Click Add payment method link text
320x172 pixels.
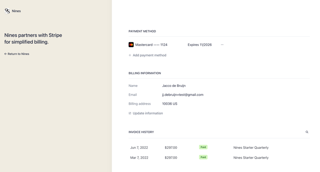(x=149, y=55)
